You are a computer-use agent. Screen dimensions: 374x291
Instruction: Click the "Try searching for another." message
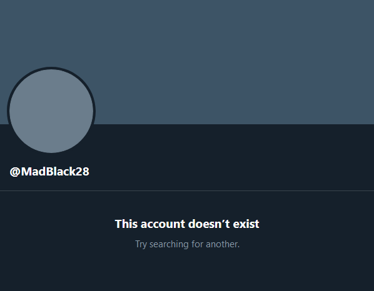(187, 244)
